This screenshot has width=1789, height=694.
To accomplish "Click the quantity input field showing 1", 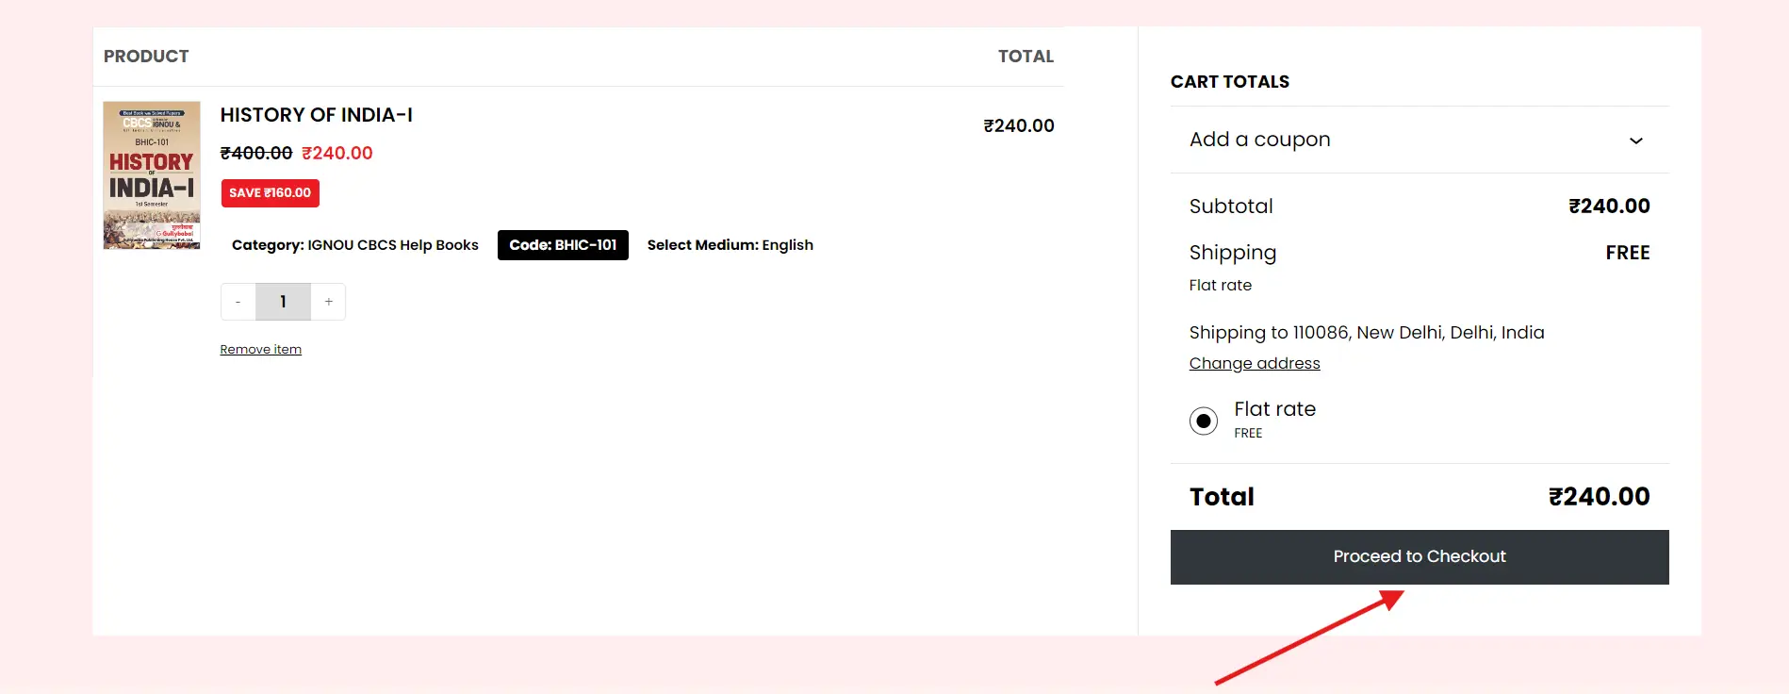I will 283,302.
